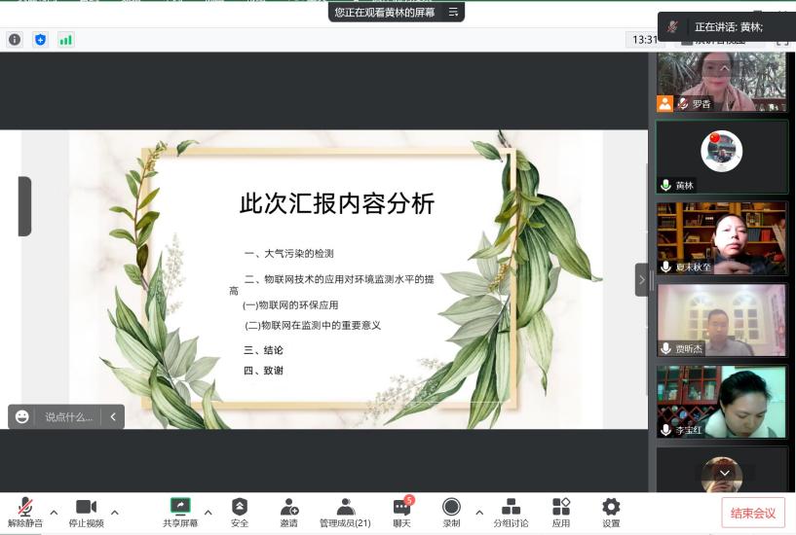
Task: Select 夏末秋至's video thumbnail
Action: point(721,238)
